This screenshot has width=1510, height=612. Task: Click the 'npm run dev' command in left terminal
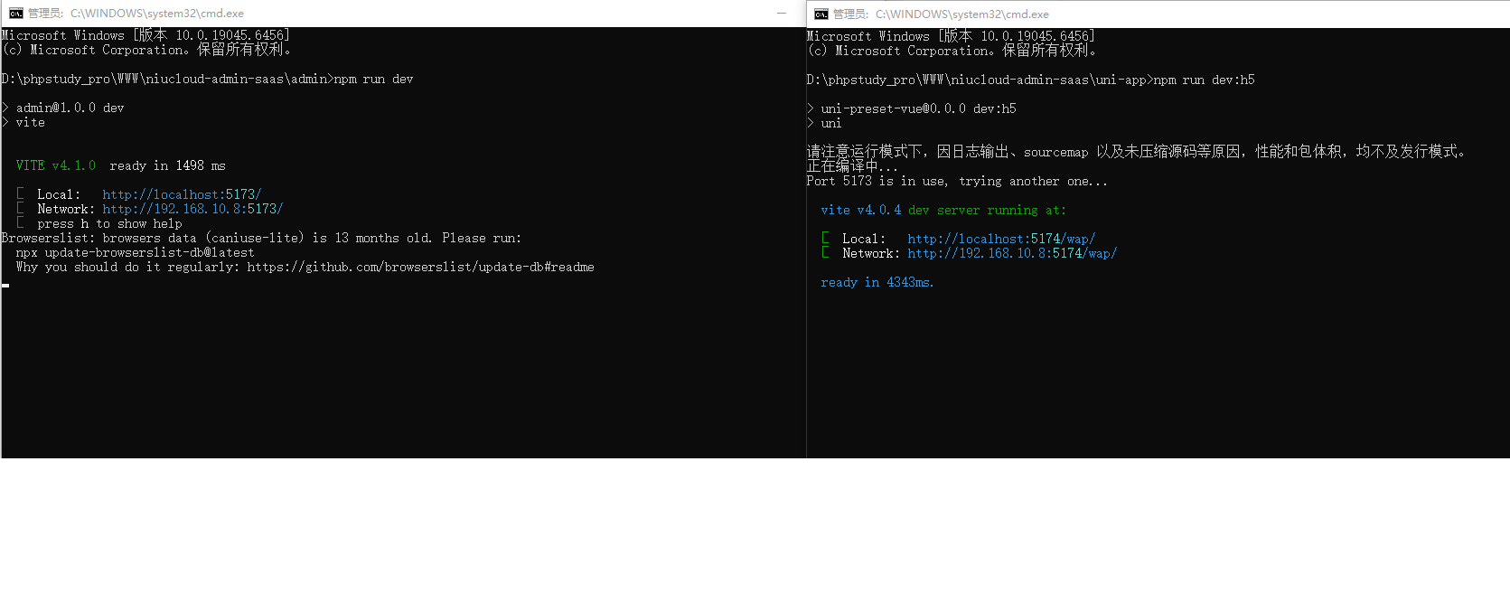coord(373,79)
